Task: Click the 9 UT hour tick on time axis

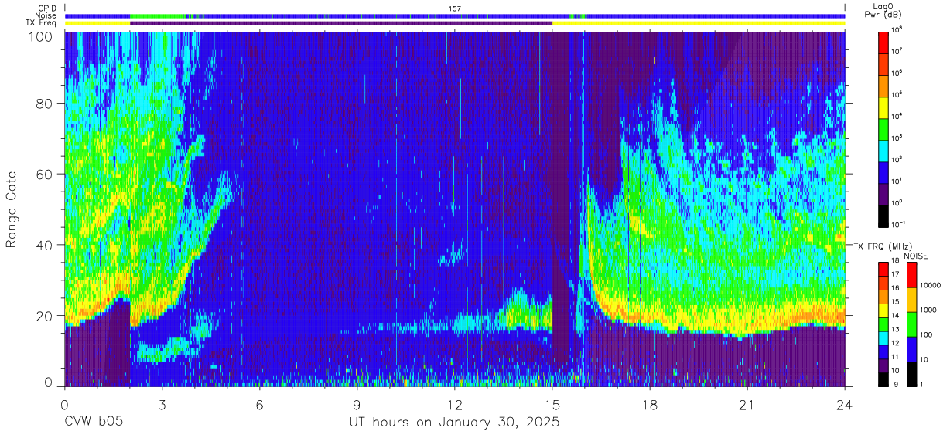Action: (357, 405)
